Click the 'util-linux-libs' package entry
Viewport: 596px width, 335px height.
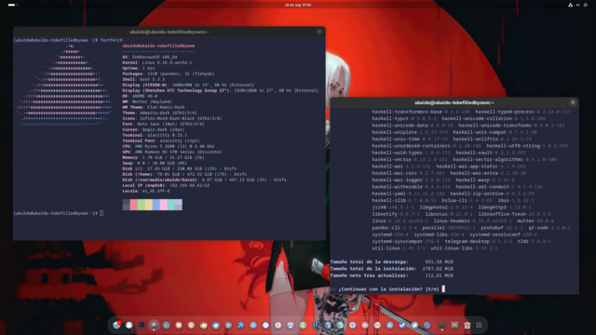pos(464,248)
